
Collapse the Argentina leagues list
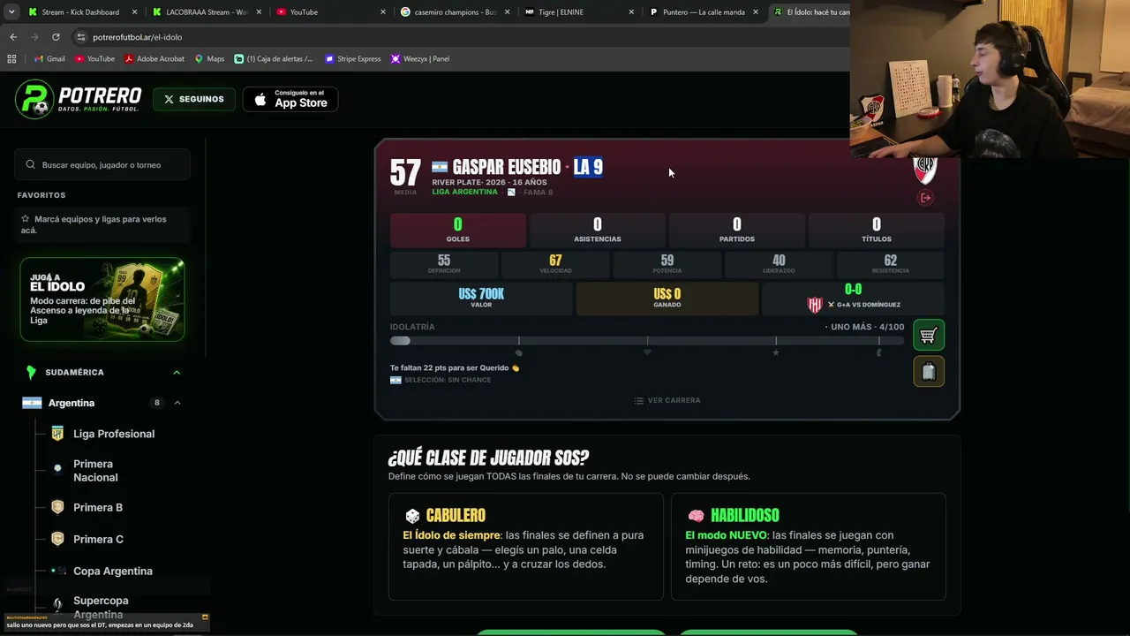tap(177, 403)
